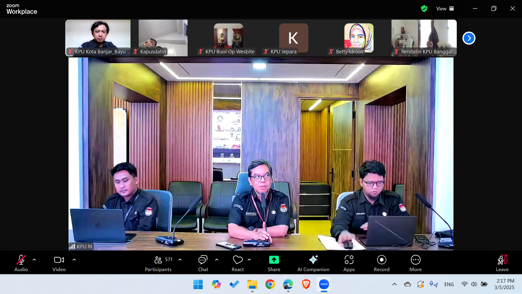
Task: Open Google Chrome from the taskbar
Action: [x=270, y=284]
